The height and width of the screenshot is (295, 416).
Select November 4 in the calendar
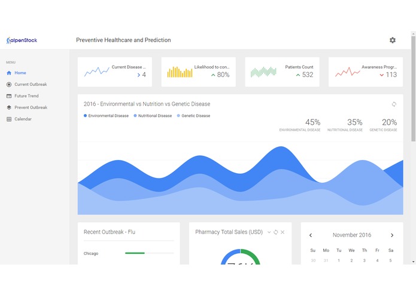point(377,260)
